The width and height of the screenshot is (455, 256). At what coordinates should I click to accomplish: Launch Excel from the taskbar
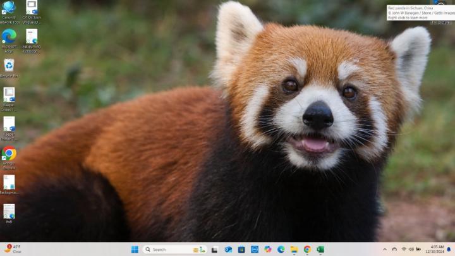click(x=320, y=249)
